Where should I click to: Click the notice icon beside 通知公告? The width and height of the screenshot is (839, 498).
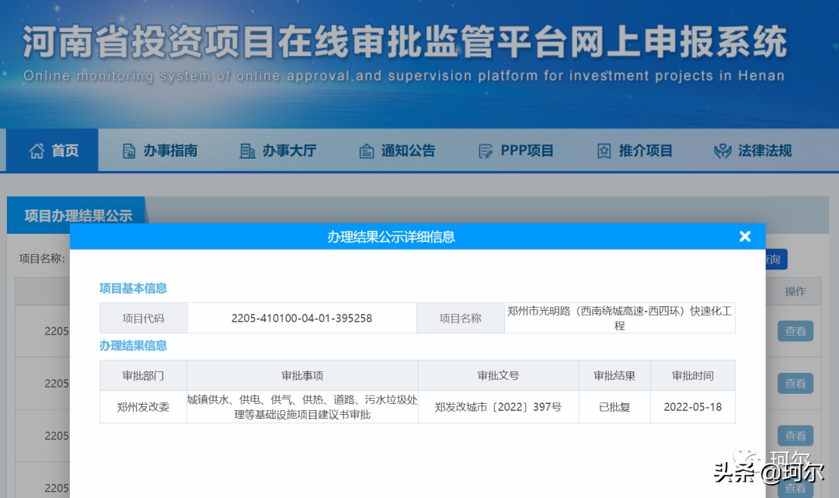(x=367, y=151)
